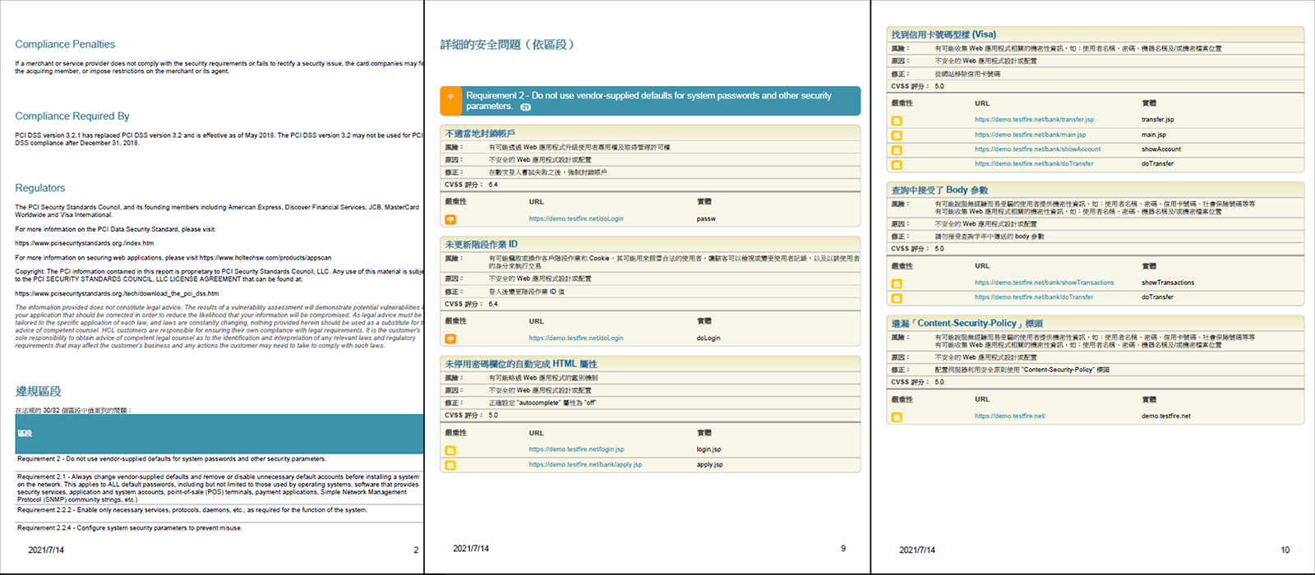Click the download_the_pci_dss.htm address
This screenshot has height=575, width=1315.
(x=117, y=293)
